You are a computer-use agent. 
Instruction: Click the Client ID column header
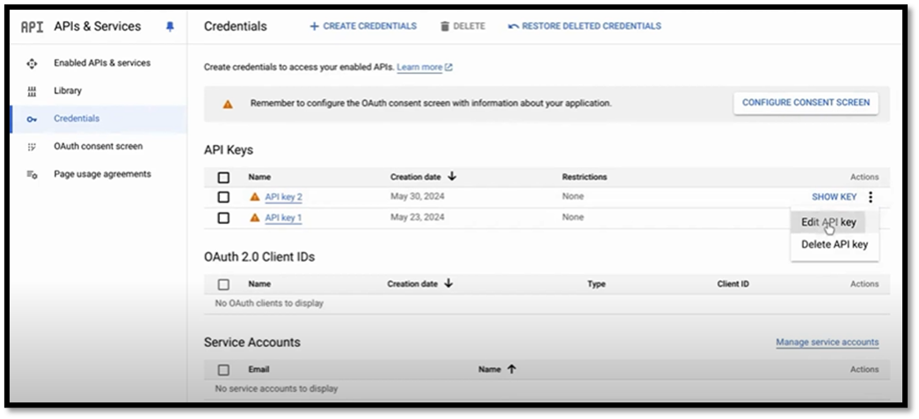point(733,284)
